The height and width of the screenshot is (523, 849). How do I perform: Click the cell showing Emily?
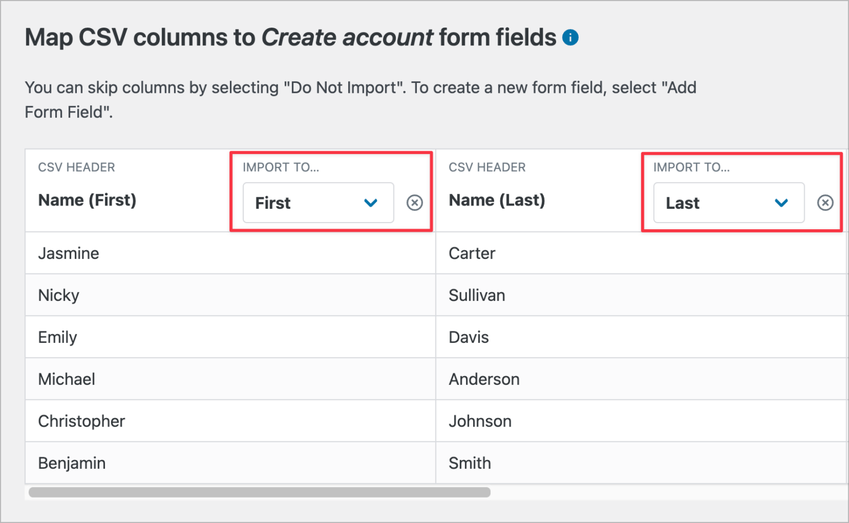coord(57,337)
